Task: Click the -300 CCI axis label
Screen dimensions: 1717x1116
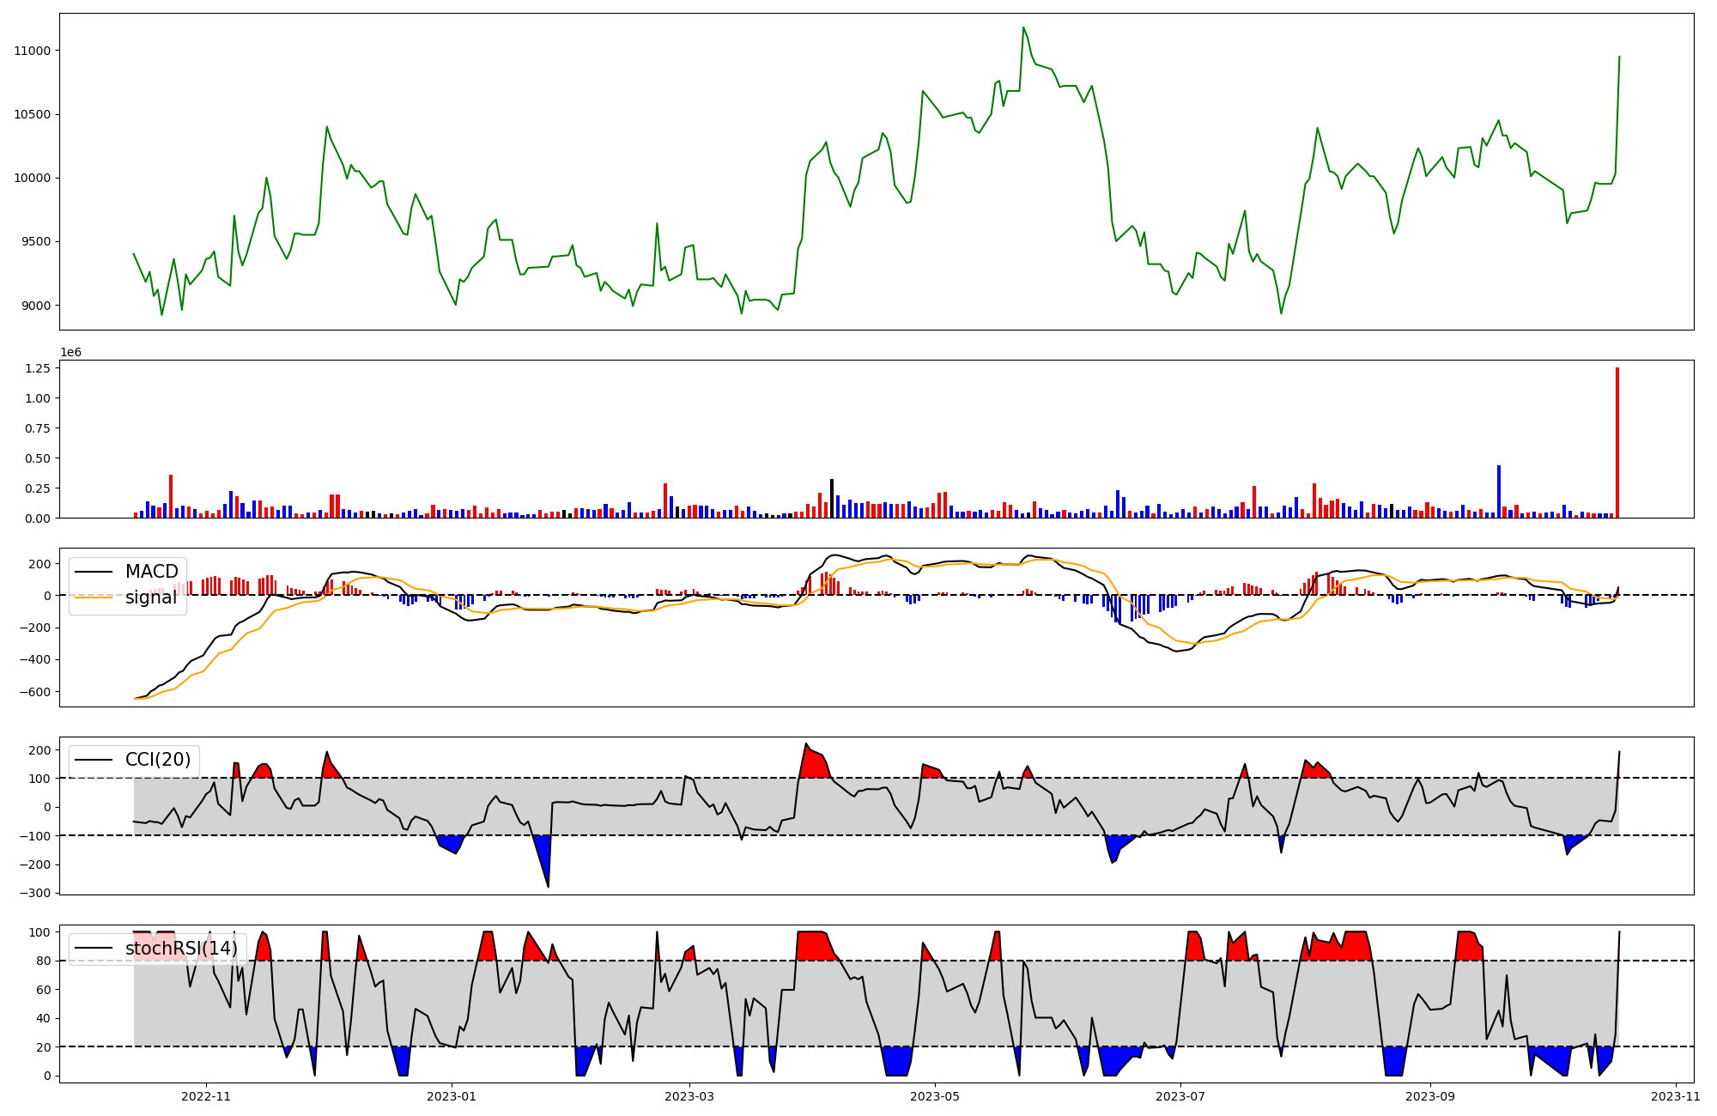Action: point(35,893)
